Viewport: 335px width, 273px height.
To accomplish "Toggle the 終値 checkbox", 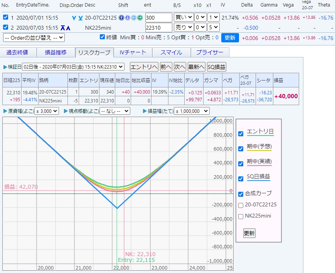I will click(x=102, y=37).
